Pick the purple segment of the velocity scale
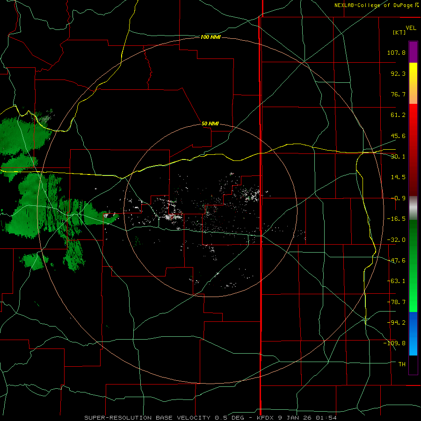This screenshot has width=421, height=421. pyautogui.click(x=413, y=52)
